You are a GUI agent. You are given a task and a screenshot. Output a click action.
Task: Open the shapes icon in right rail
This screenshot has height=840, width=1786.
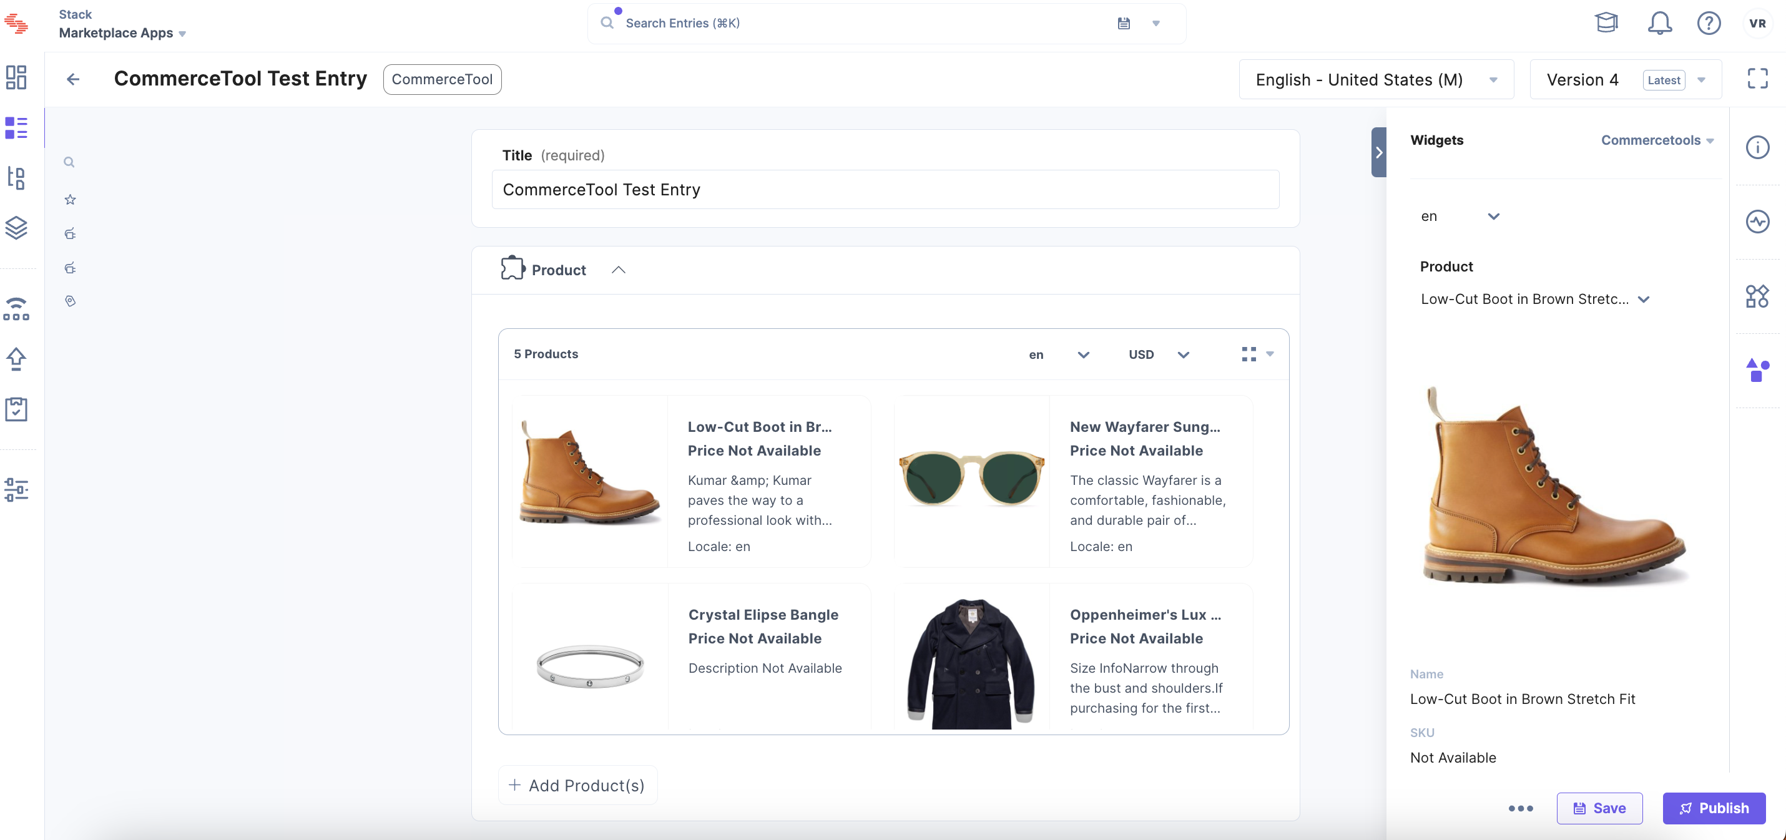(1757, 370)
